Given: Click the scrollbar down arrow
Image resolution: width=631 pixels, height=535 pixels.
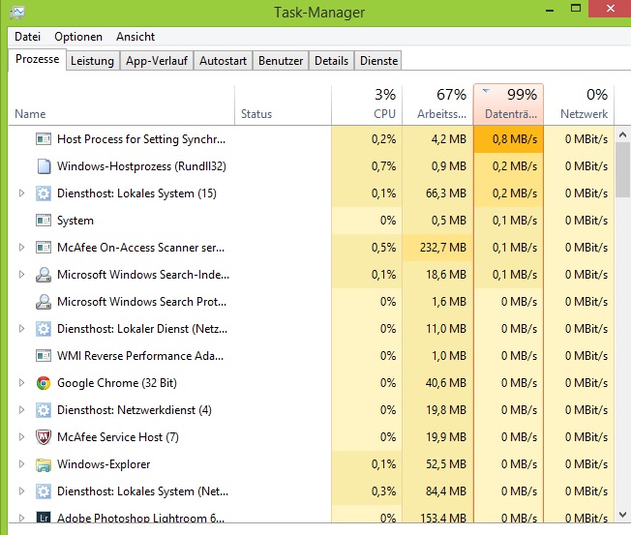Looking at the screenshot, I should point(622,515).
